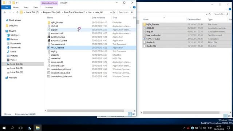Select Local Disk (C:) in navigation pane

17,64
